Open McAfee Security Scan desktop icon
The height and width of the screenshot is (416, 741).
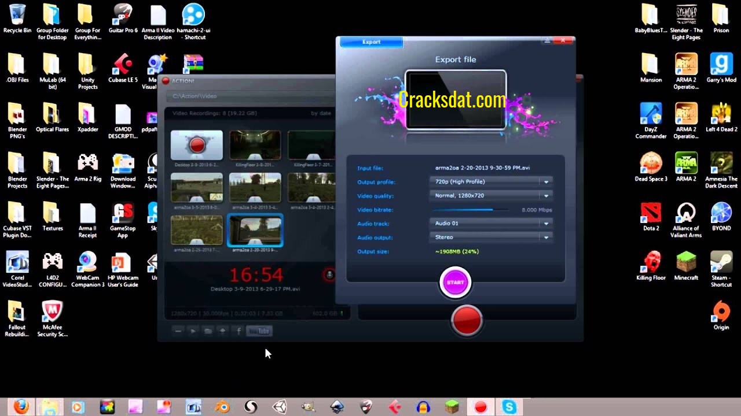pos(52,319)
